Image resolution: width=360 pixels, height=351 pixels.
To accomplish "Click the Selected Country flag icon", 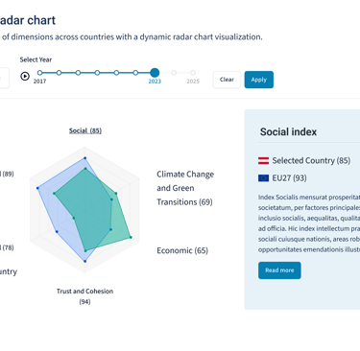I will click(263, 160).
